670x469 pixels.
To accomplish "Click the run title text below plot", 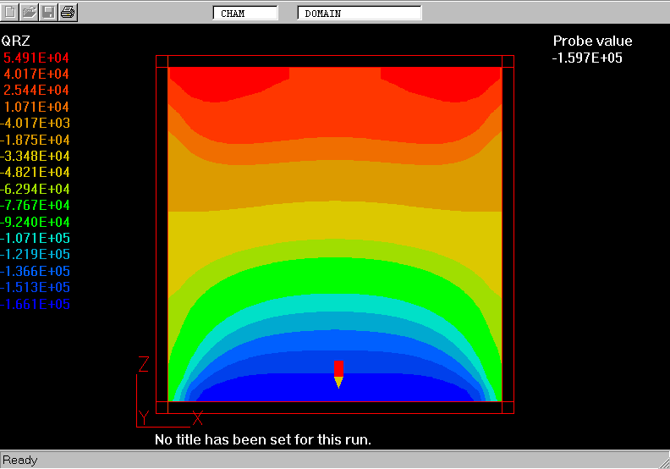I will pos(263,440).
